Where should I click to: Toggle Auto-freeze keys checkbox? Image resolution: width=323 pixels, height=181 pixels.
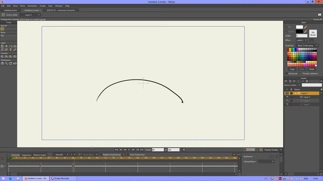point(128,155)
